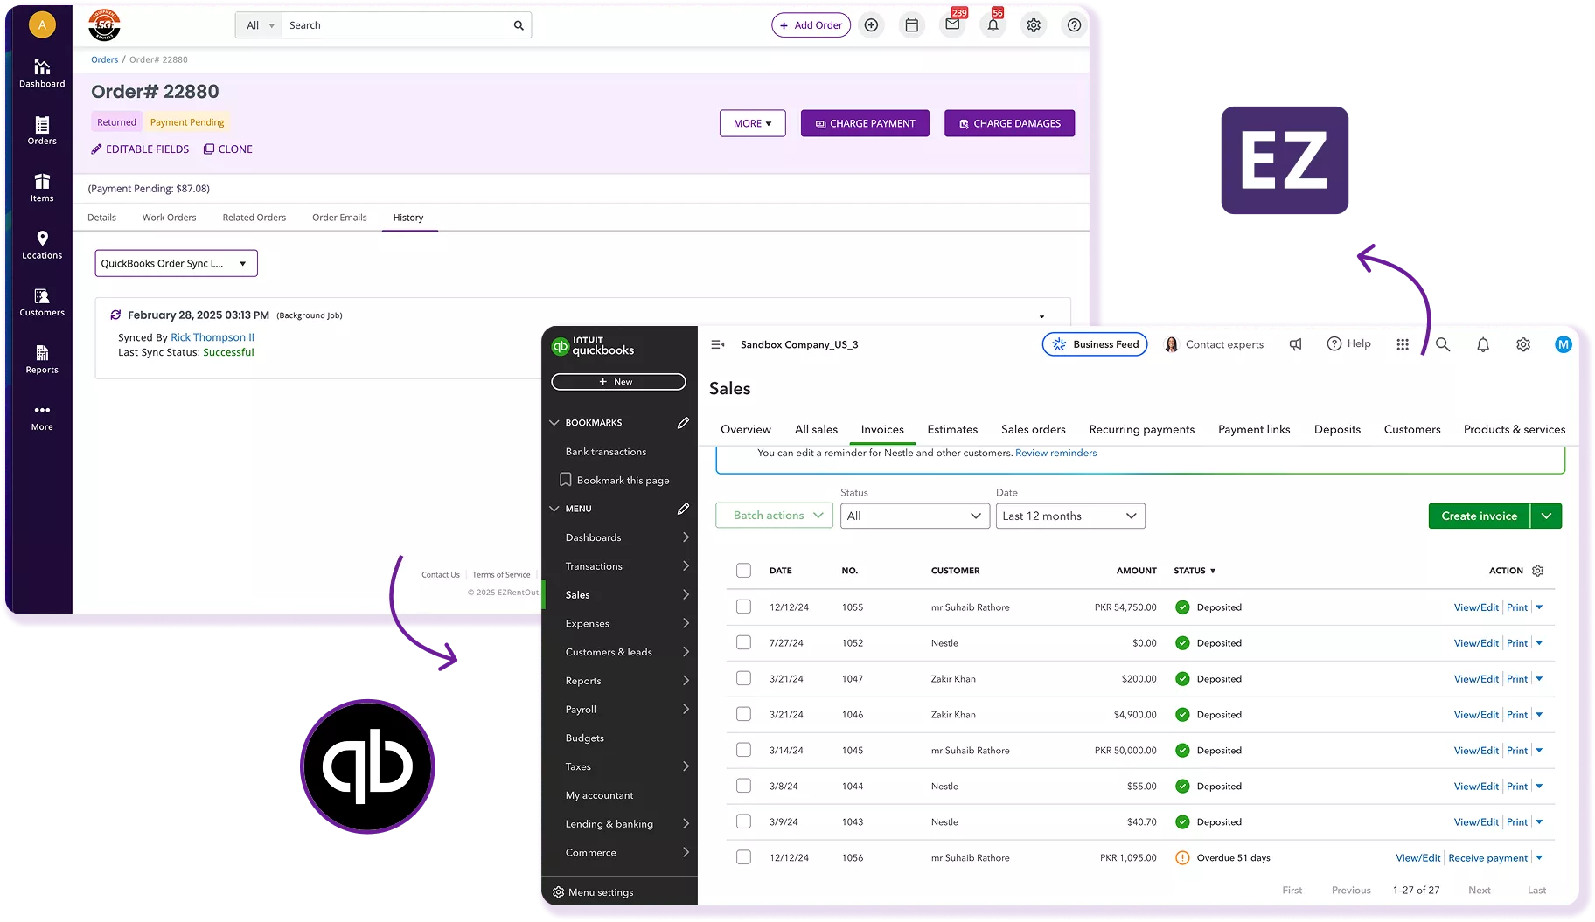
Task: Open table settings gear next to ACTION
Action: pyautogui.click(x=1538, y=571)
